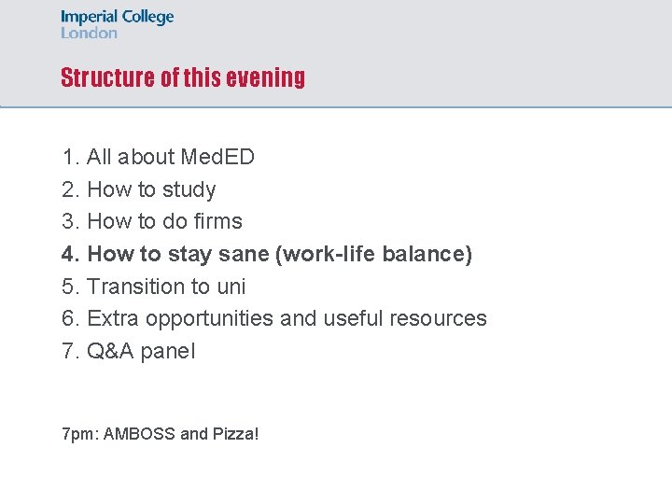The image size is (672, 504).
Task: Click the word 'College' in the logo
Action: (x=147, y=18)
